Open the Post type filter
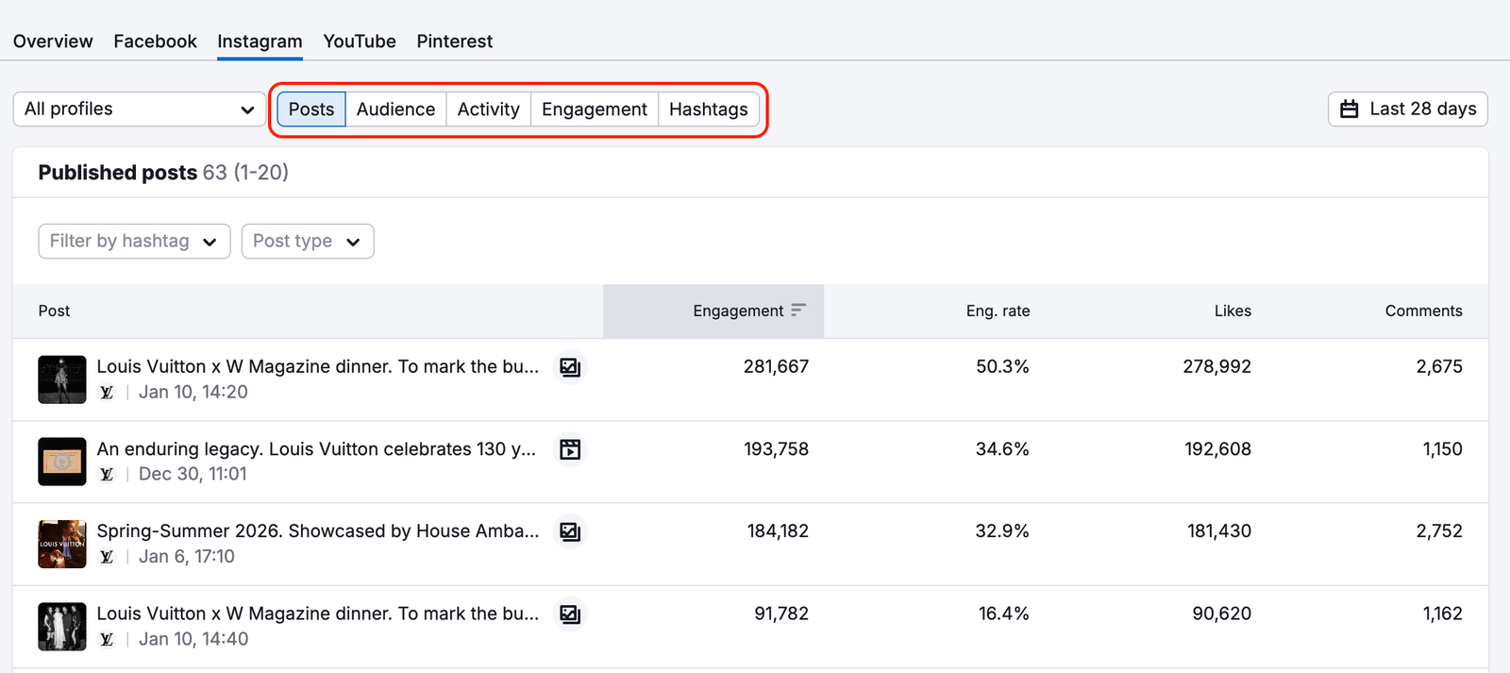This screenshot has width=1510, height=673. click(x=308, y=242)
